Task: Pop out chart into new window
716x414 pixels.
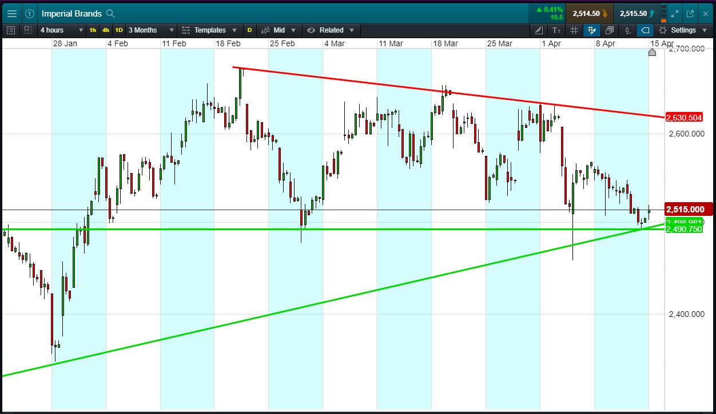Action: pyautogui.click(x=690, y=13)
